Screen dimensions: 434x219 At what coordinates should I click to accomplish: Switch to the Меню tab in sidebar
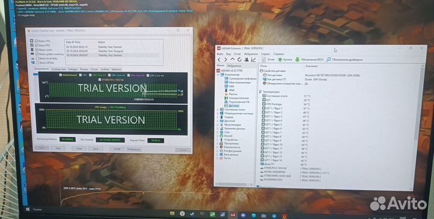[221, 66]
